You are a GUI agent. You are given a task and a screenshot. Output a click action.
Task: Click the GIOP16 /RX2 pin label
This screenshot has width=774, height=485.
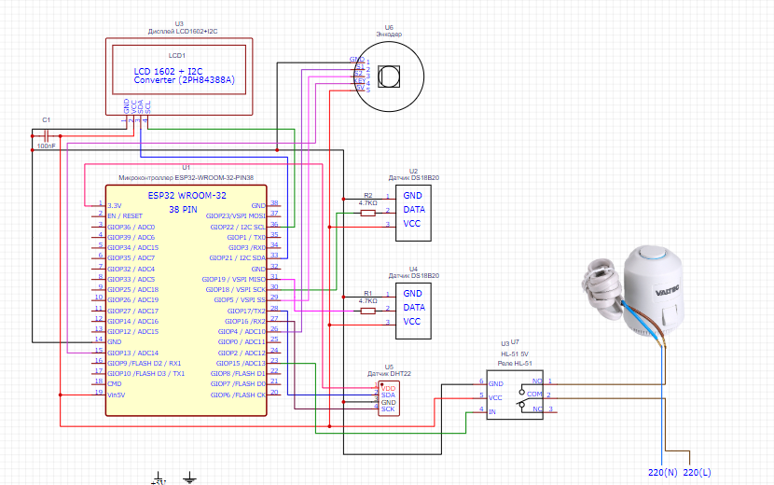point(245,321)
